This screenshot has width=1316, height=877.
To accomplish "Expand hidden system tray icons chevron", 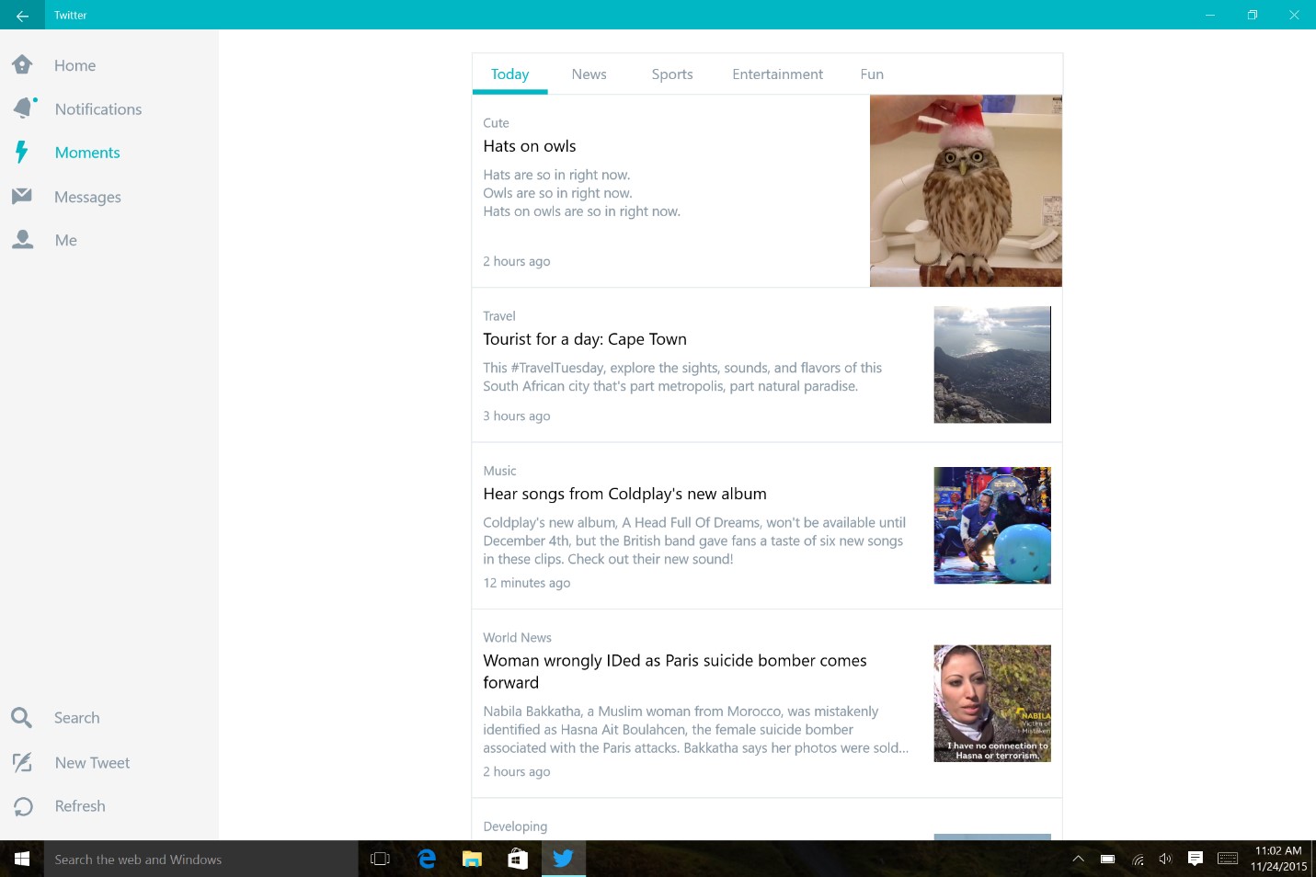I will [1078, 859].
